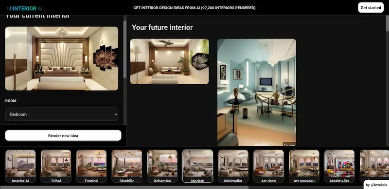389x189 pixels.
Task: Open the current interior bedroom photo
Action: click(x=62, y=58)
